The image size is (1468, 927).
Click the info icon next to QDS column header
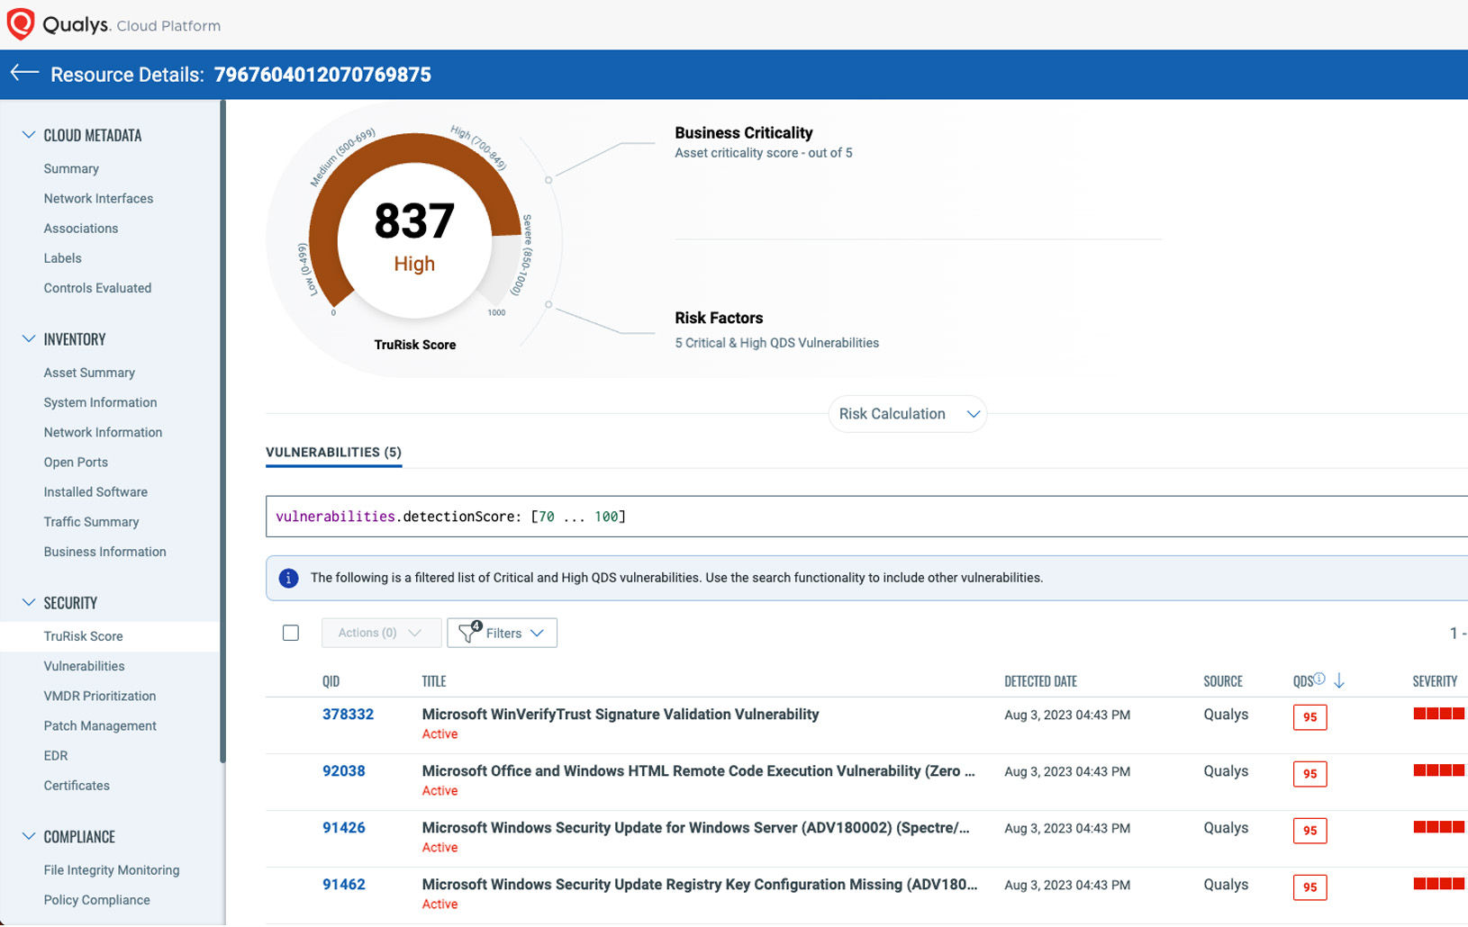point(1320,678)
